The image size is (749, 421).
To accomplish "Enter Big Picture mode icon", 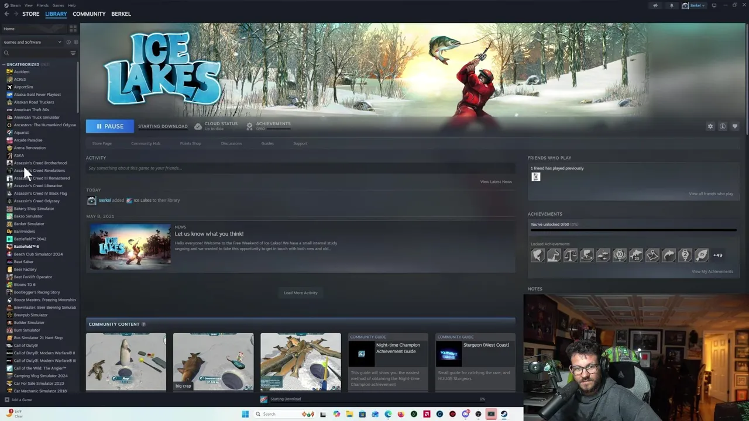I will pyautogui.click(x=714, y=5).
